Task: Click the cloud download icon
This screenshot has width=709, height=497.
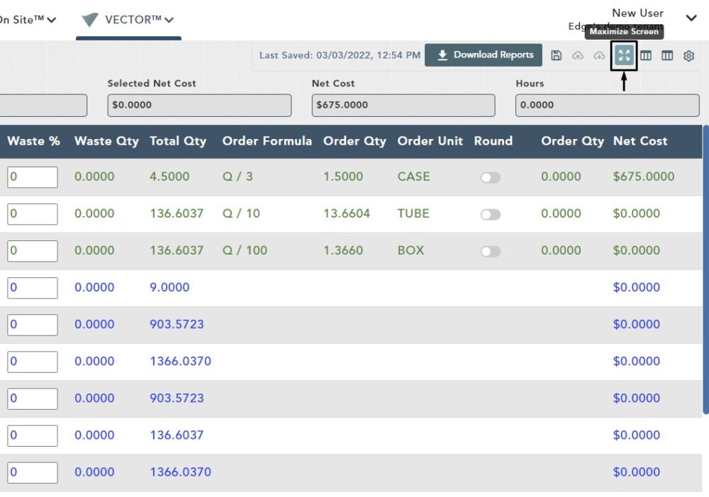Action: [x=599, y=55]
